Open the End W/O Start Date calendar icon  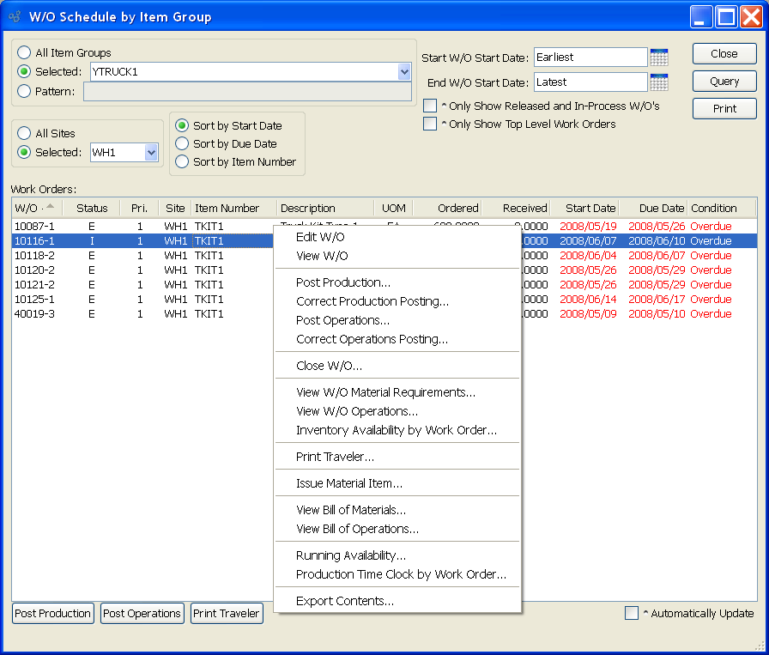(x=658, y=82)
